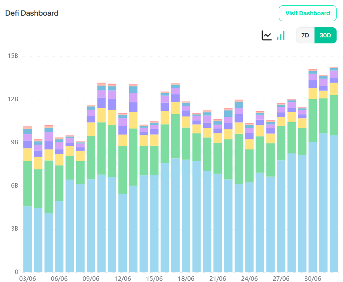Click the 21/06 x-axis date label

pos(218,278)
